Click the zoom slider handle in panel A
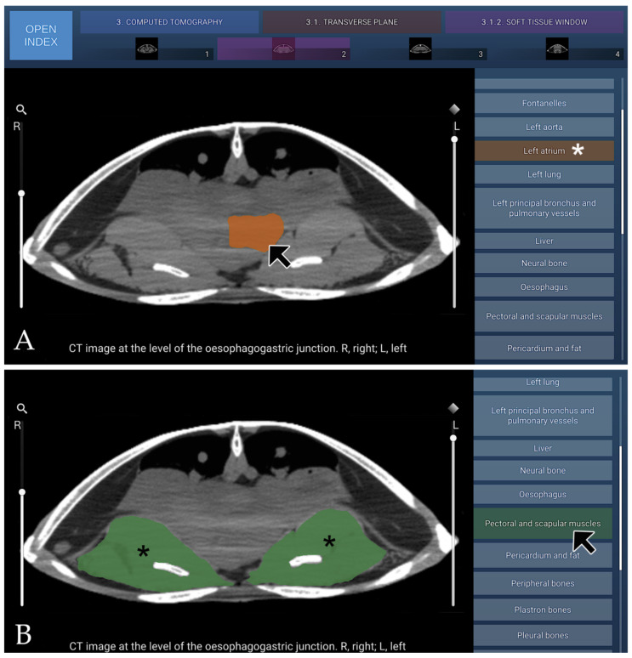Viewport: 632px width, 658px height. coord(21,194)
